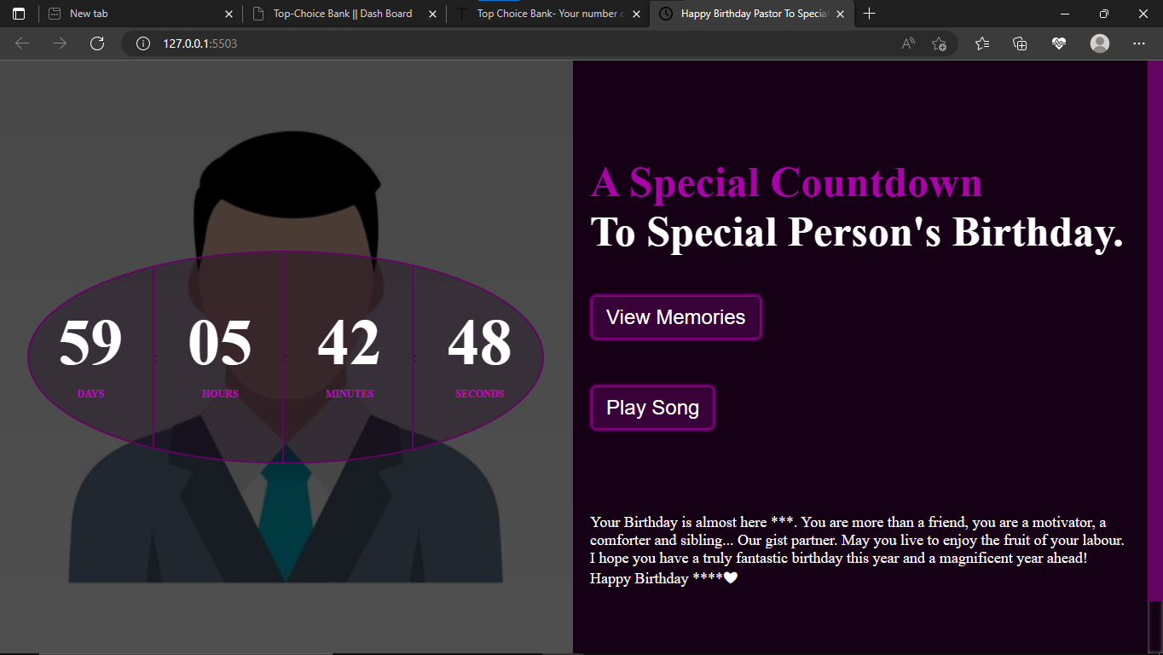The height and width of the screenshot is (655, 1163).
Task: Click the Read aloud icon
Action: (x=908, y=43)
